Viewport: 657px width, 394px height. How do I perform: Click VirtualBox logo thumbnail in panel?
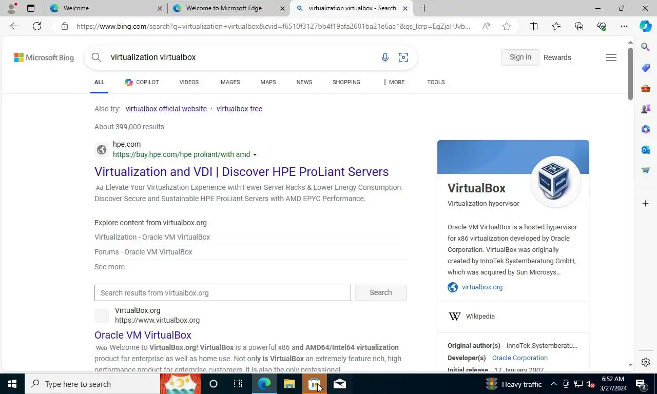[555, 182]
